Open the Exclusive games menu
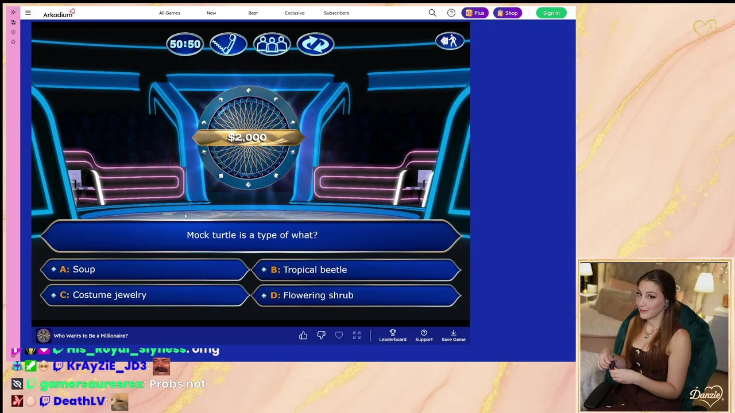Image resolution: width=735 pixels, height=413 pixels. click(x=295, y=13)
